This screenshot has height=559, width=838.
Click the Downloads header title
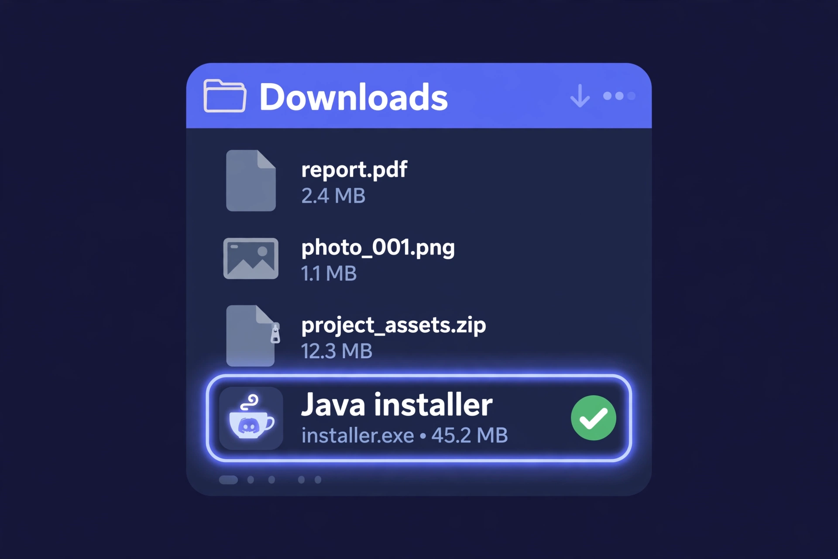click(x=354, y=97)
